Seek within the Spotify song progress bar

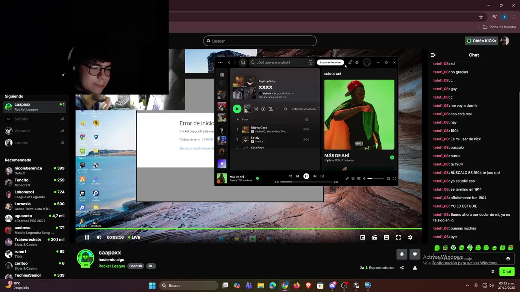coord(307,182)
